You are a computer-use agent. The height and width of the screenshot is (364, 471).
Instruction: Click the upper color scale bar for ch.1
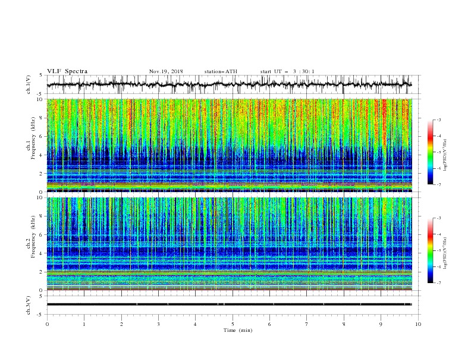click(x=430, y=152)
